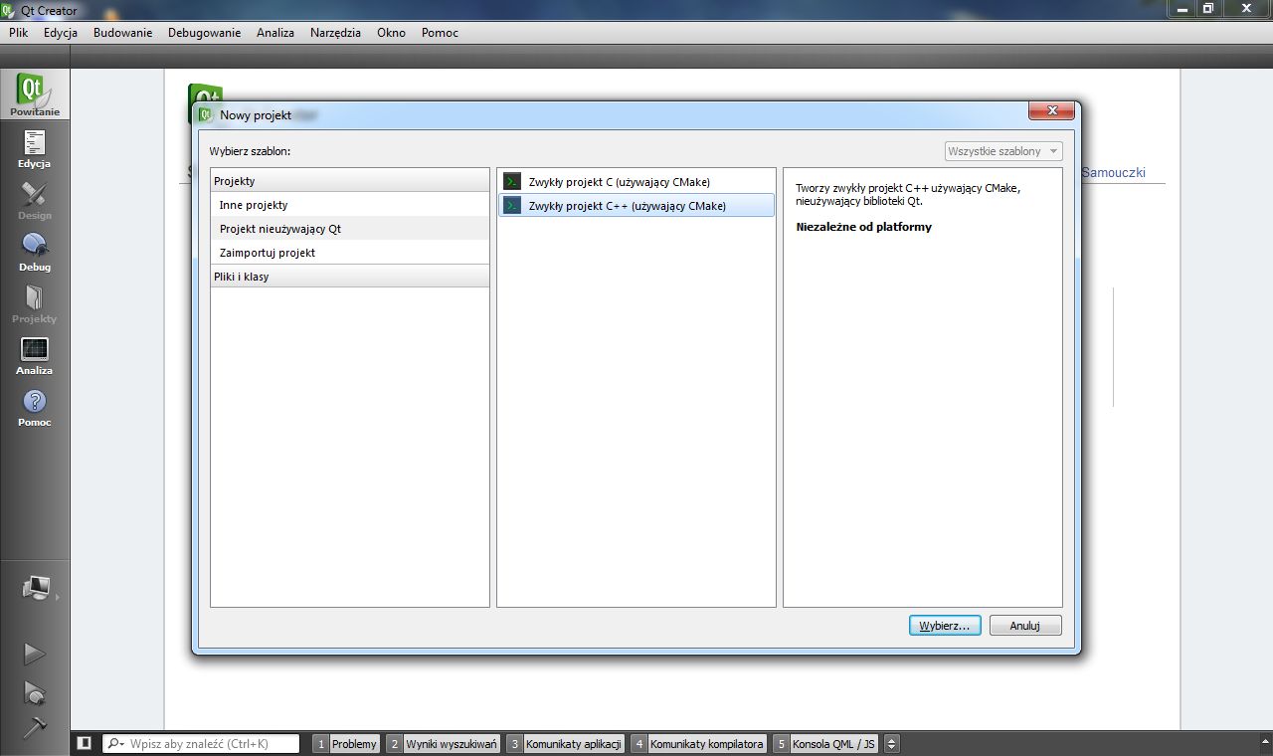Screen dimensions: 1273x756
Task: Open the Projekty mode in sidebar
Action: tap(35, 303)
